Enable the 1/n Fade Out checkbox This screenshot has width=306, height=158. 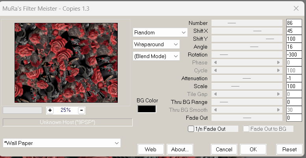[191, 129]
